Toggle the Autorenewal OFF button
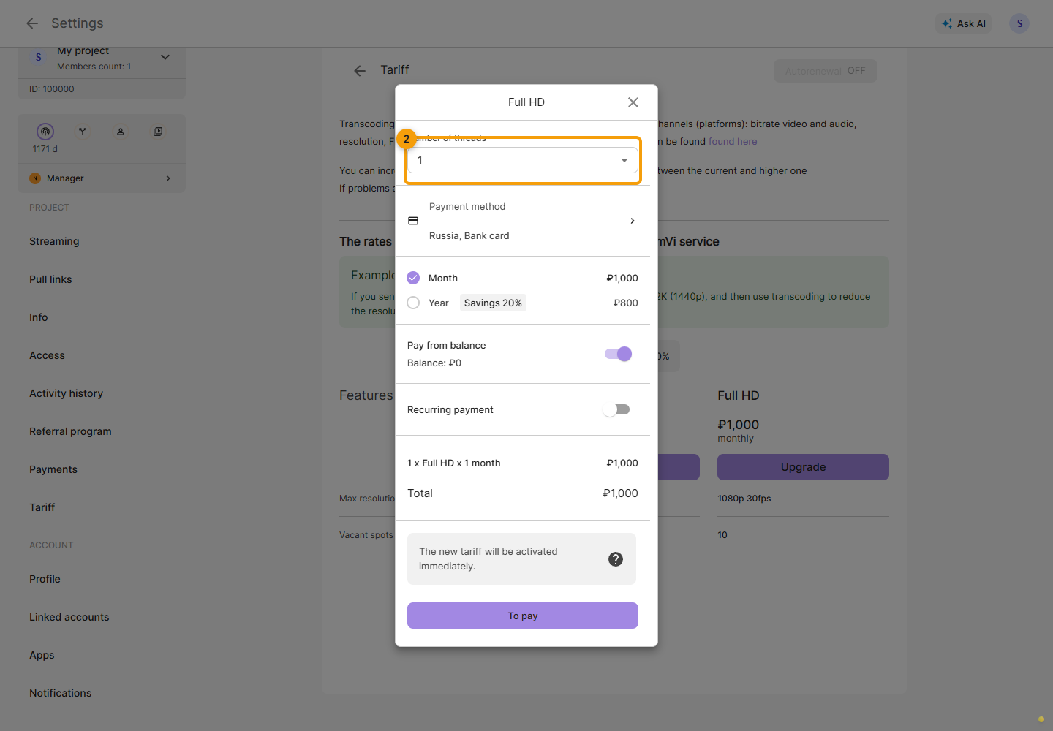The width and height of the screenshot is (1053, 731). 826,71
